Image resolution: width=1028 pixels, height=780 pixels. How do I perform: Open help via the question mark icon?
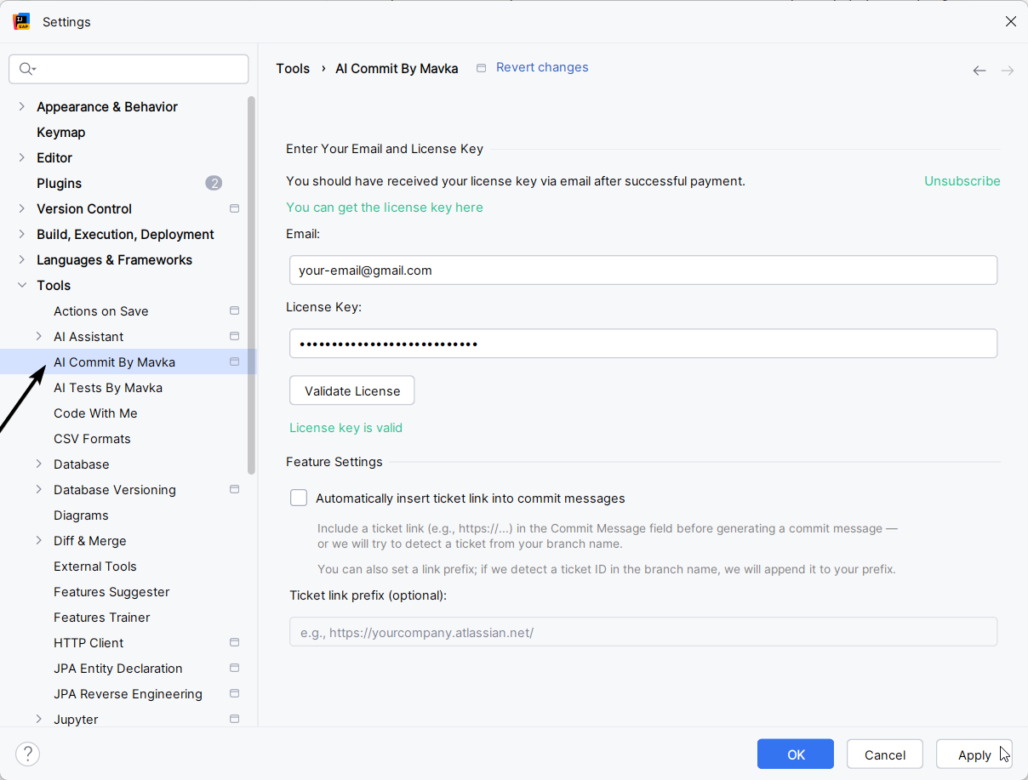click(27, 754)
